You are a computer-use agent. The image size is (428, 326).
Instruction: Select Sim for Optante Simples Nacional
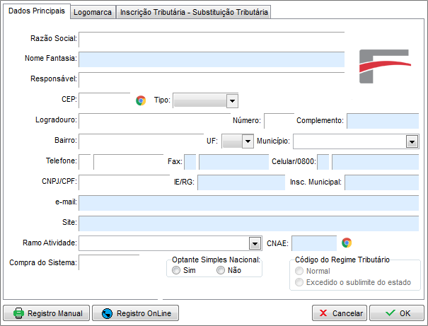click(x=175, y=271)
